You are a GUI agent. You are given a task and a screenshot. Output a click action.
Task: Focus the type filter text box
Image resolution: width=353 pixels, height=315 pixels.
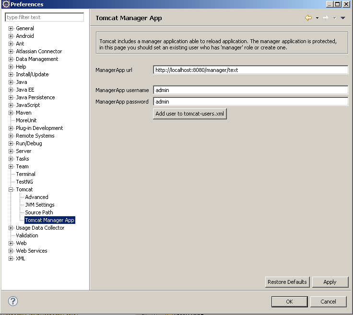(x=44, y=17)
